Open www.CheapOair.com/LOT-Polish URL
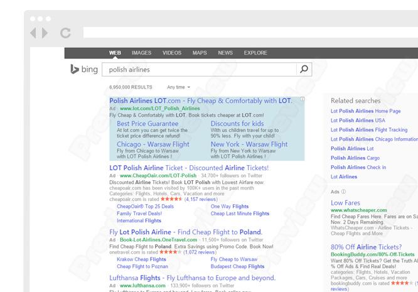Image resolution: width=418 pixels, height=292 pixels. pos(158,175)
